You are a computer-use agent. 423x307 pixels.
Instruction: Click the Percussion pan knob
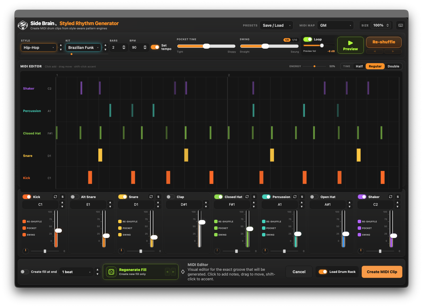point(265,251)
